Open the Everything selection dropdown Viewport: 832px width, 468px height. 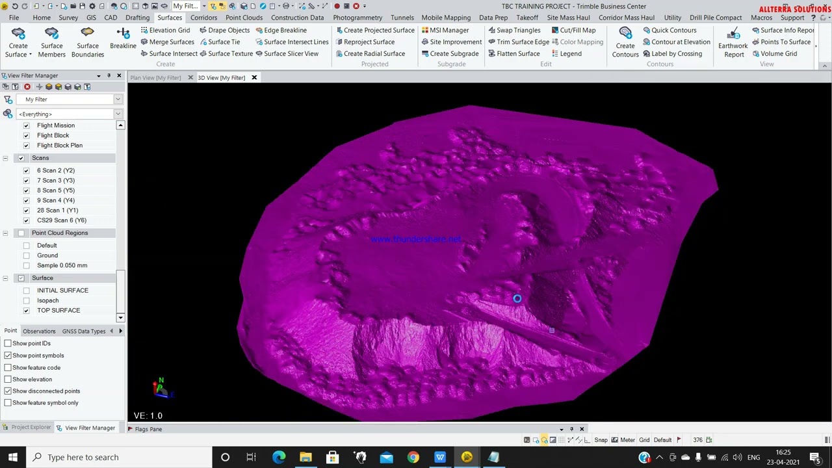coord(118,114)
